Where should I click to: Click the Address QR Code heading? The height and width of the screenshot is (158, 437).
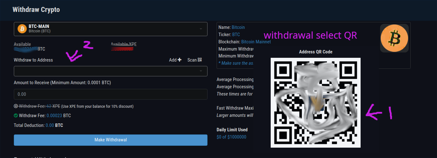pos(316,52)
